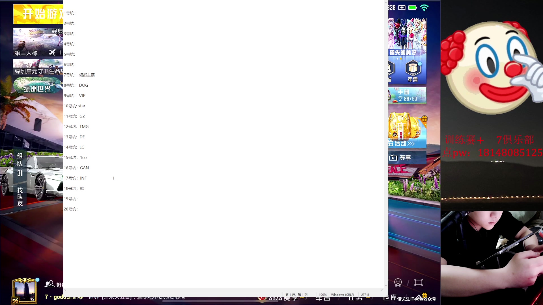Viewport: 543px width, 305px height.
Task: Tap the 找队友 find teammates button
Action: [20, 197]
